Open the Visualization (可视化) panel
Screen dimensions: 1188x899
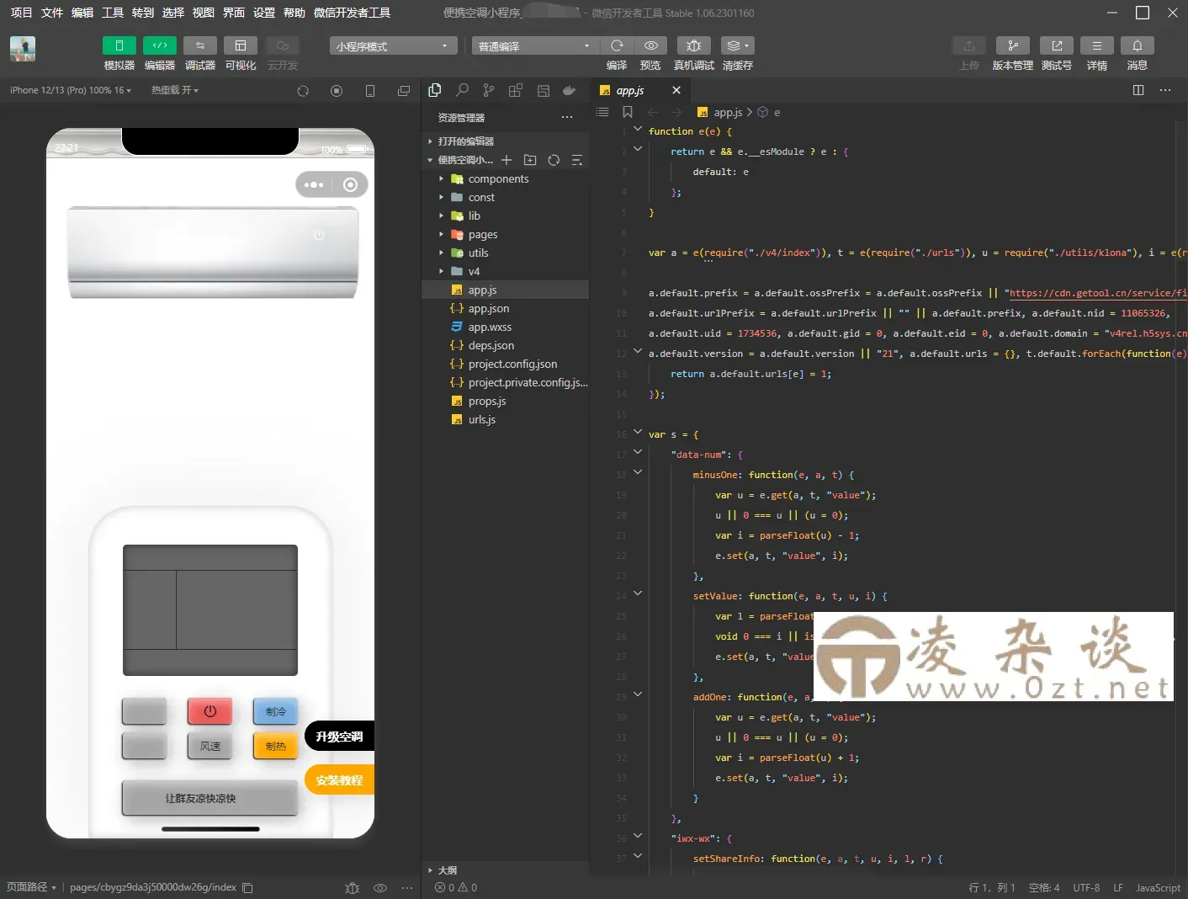(x=240, y=45)
